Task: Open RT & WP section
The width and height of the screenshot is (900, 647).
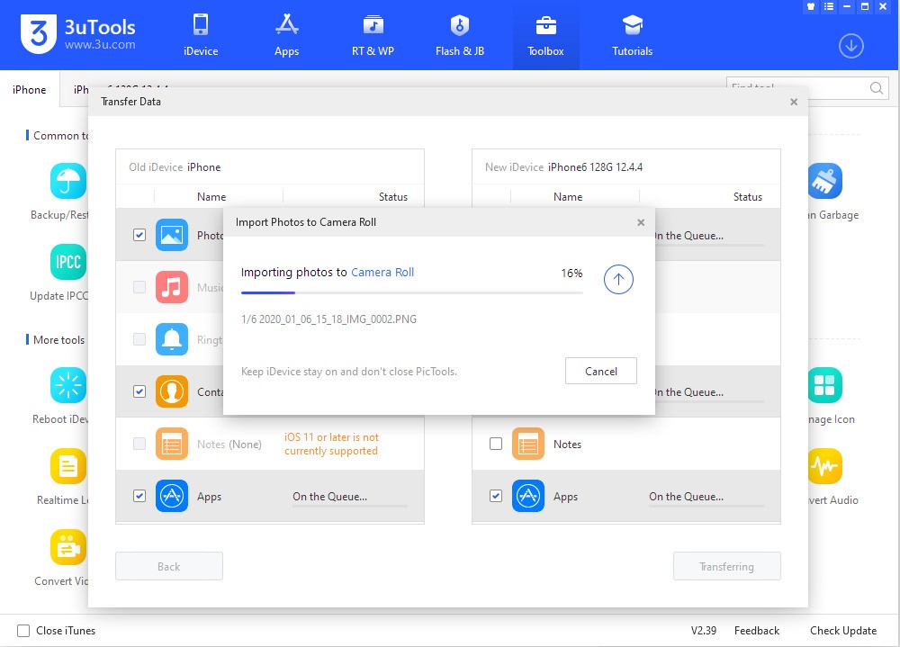Action: click(373, 35)
